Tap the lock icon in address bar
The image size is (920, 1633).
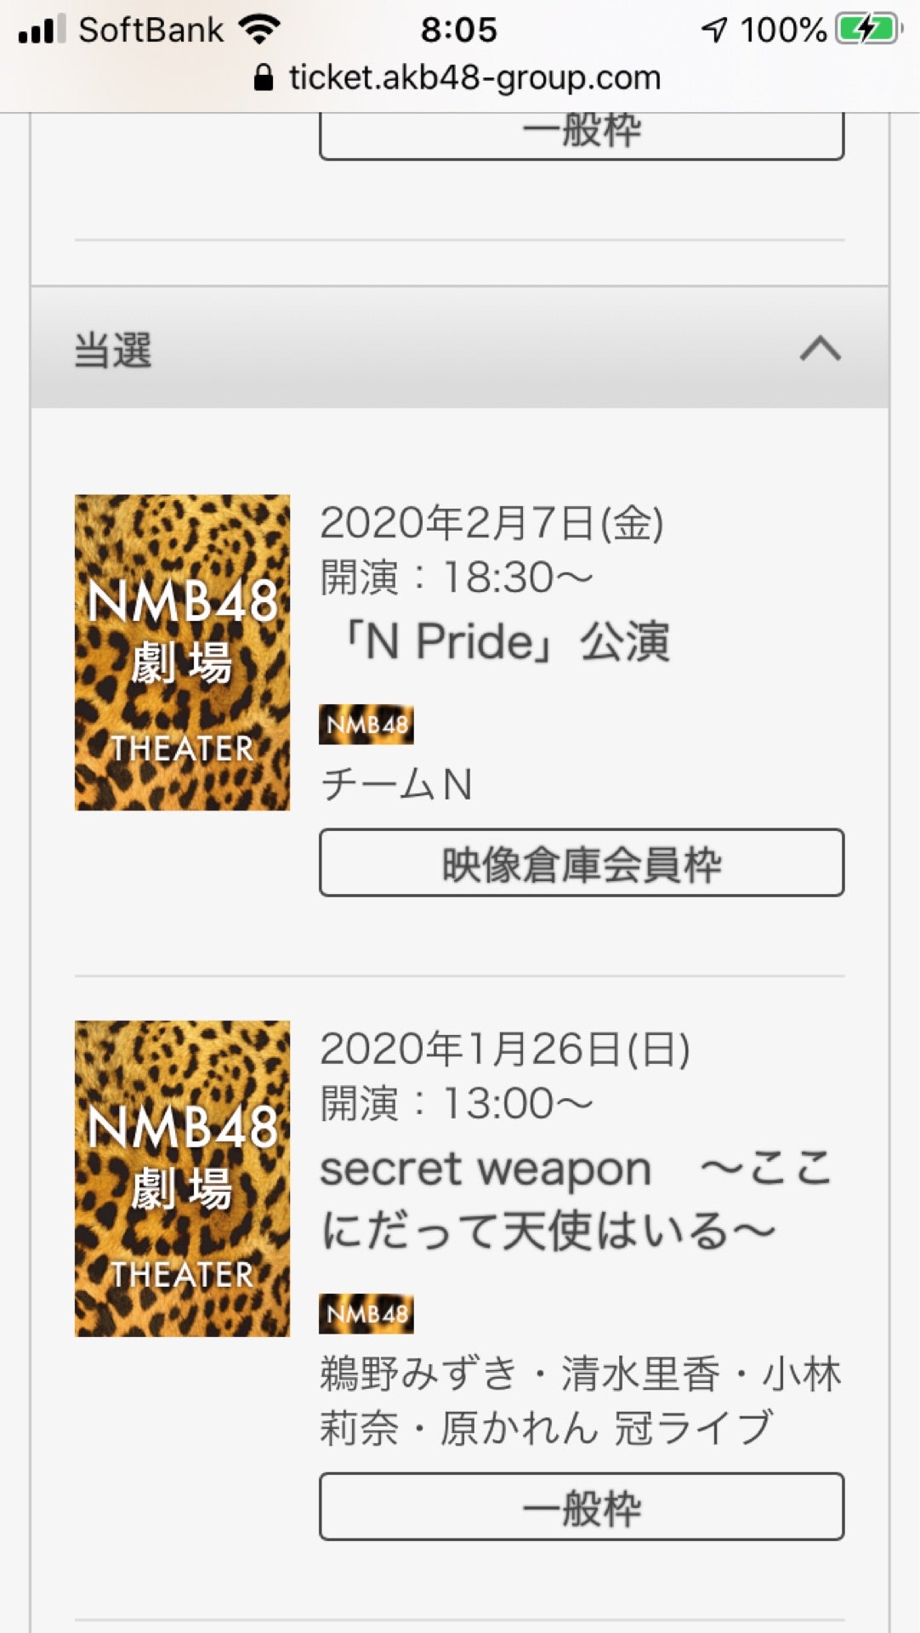264,78
